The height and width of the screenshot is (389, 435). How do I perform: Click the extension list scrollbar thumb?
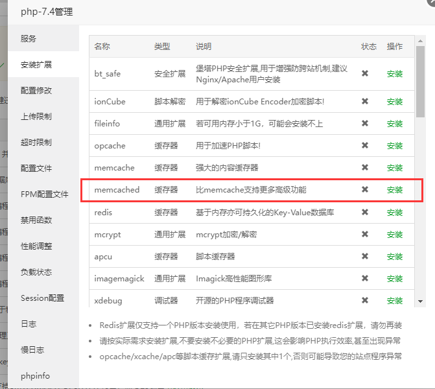point(420,82)
